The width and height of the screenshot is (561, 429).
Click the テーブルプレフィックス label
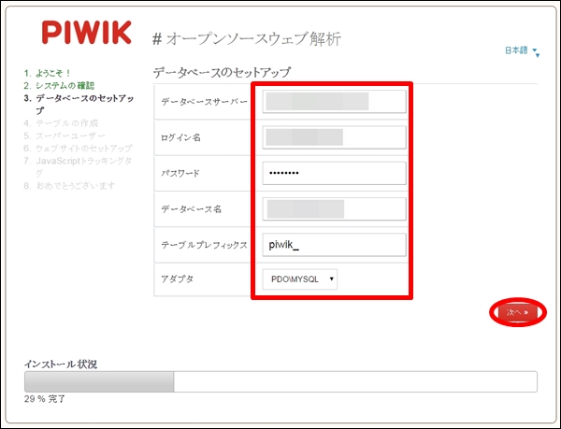tap(204, 245)
